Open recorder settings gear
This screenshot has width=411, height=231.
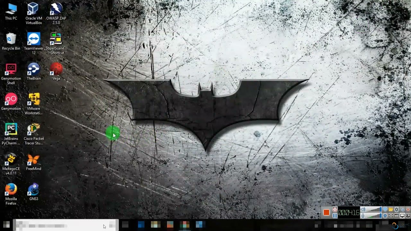point(397,209)
